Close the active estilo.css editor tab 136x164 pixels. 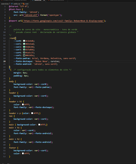[x=44, y=0]
